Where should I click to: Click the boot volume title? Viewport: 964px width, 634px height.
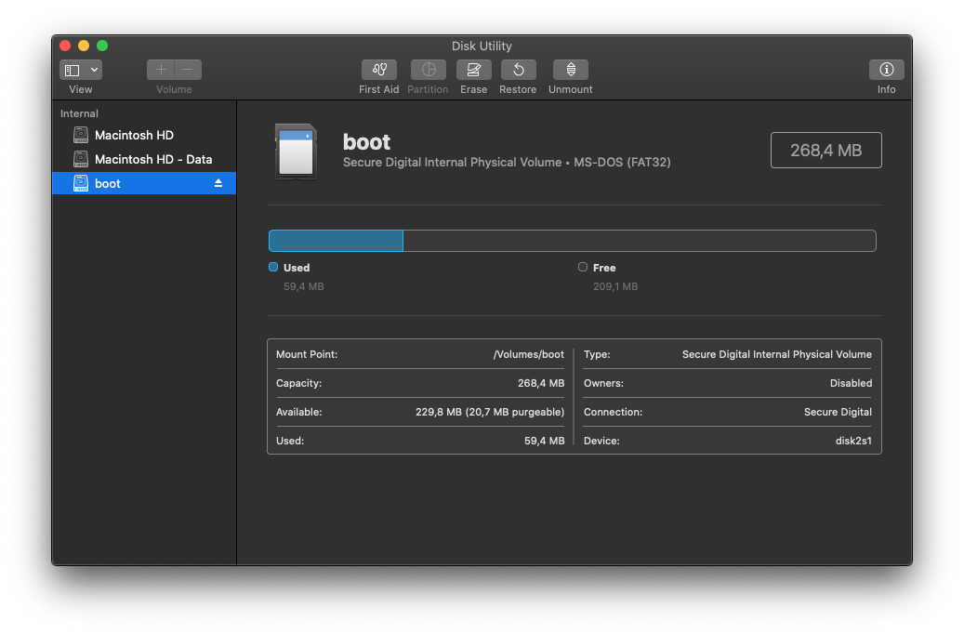coord(366,142)
